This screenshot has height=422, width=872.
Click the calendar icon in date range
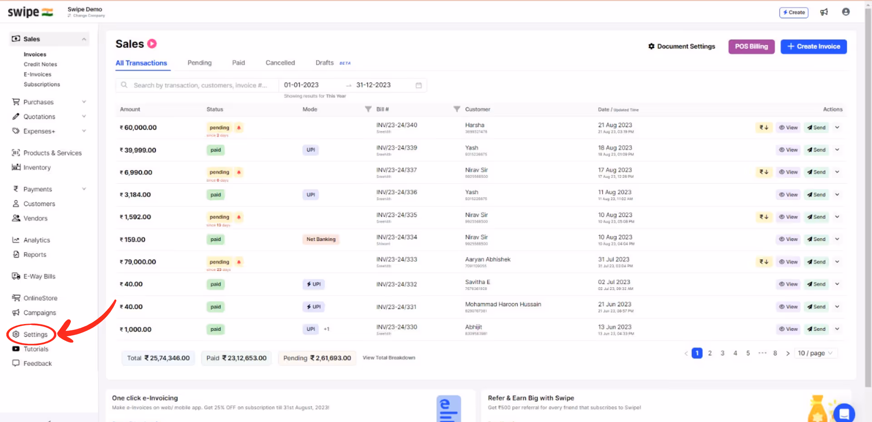pos(419,85)
